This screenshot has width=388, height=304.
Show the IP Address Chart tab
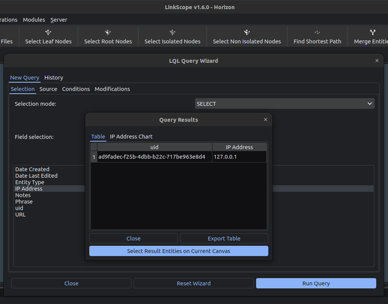coord(131,137)
